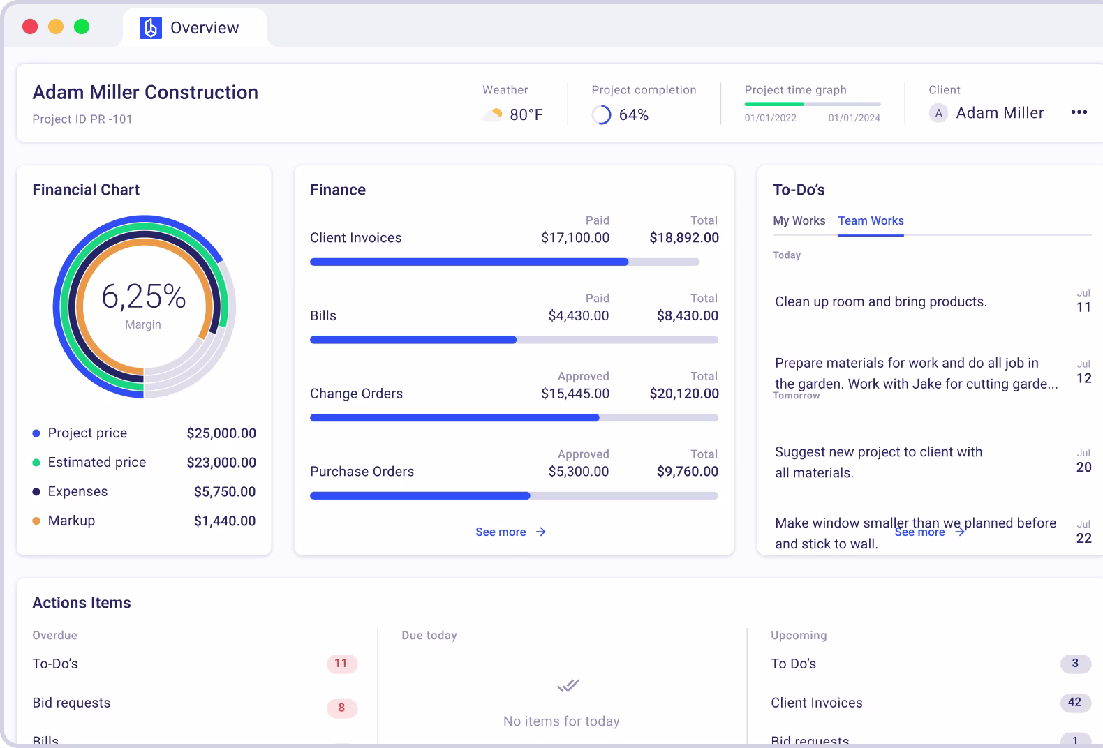The image size is (1103, 748).
Task: Open task 'Make window smaller than we planned'
Action: [915, 533]
